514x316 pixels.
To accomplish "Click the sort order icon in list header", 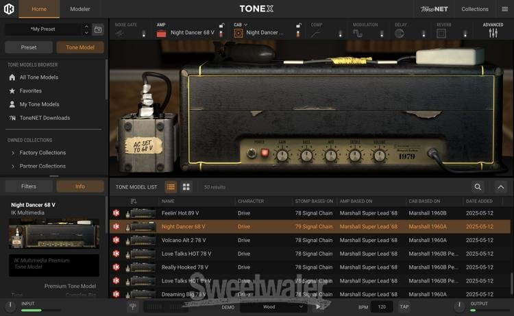I will click(134, 201).
